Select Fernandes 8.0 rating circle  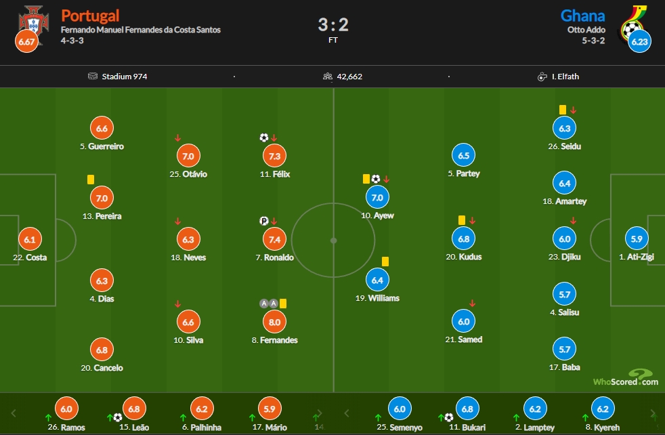pyautogui.click(x=274, y=322)
